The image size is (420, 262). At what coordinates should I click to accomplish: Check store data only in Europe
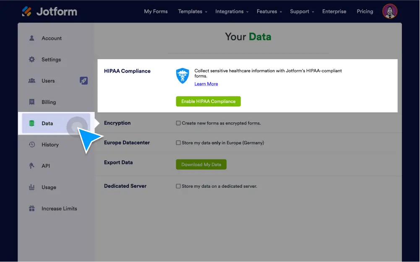point(178,143)
